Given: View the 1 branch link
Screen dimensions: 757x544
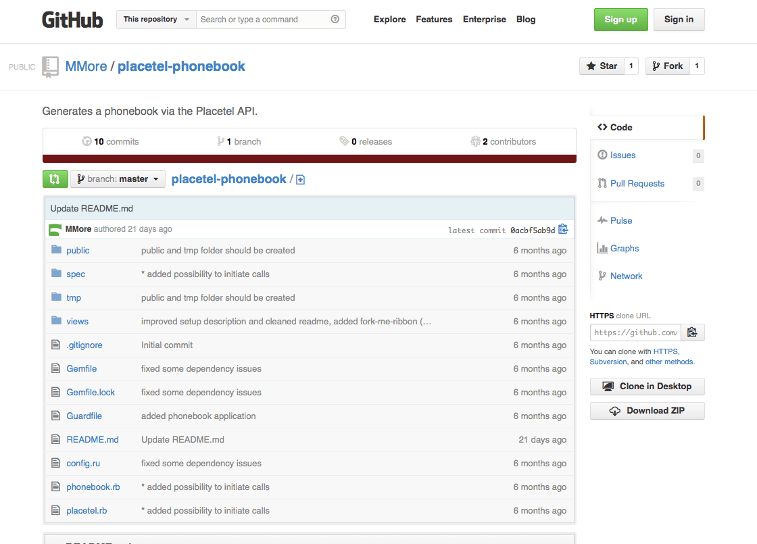Looking at the screenshot, I should (239, 141).
